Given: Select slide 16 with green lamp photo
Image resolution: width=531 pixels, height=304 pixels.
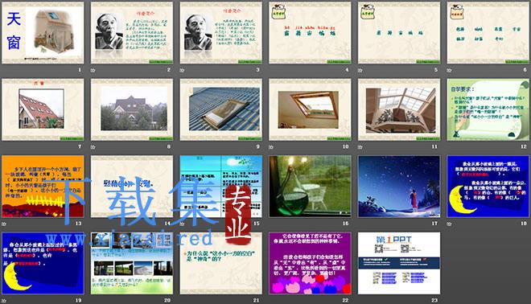Looking at the screenshot, I should click(x=310, y=187).
